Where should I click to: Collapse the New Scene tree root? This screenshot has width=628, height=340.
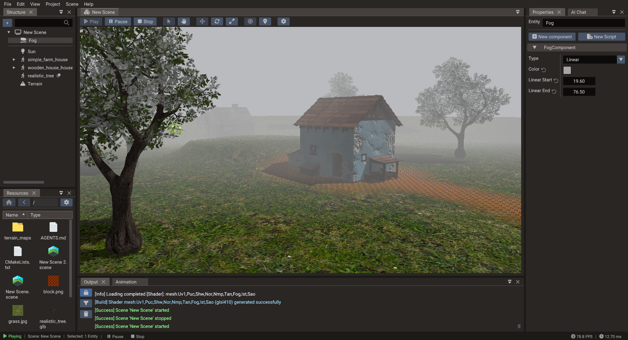click(x=9, y=32)
